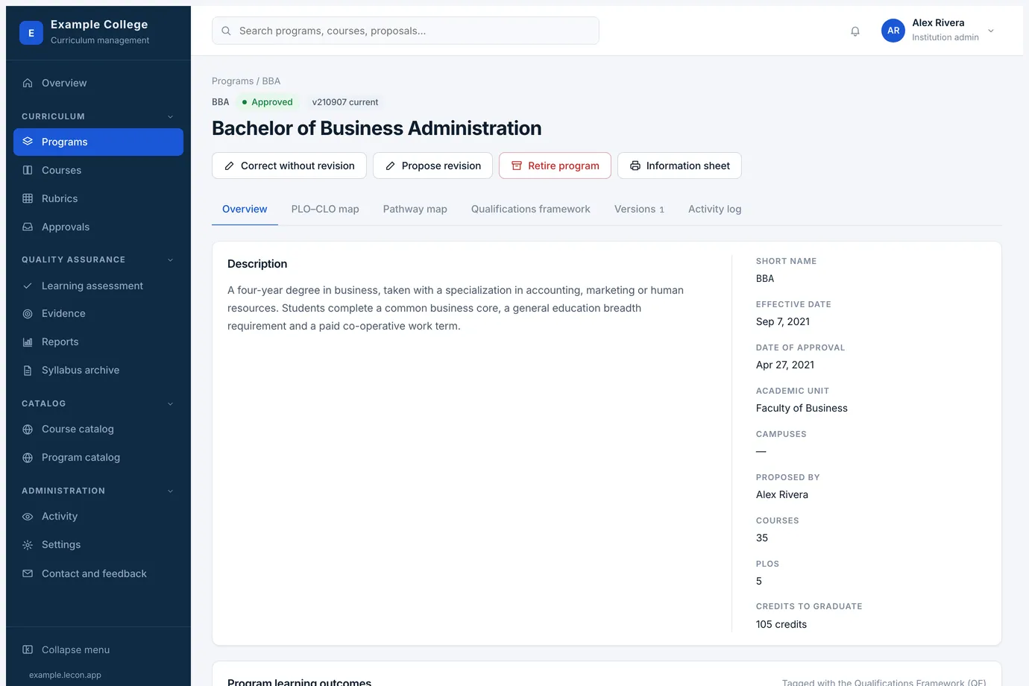Click the example.lecon.app footer text
This screenshot has width=1029, height=686.
66,675
